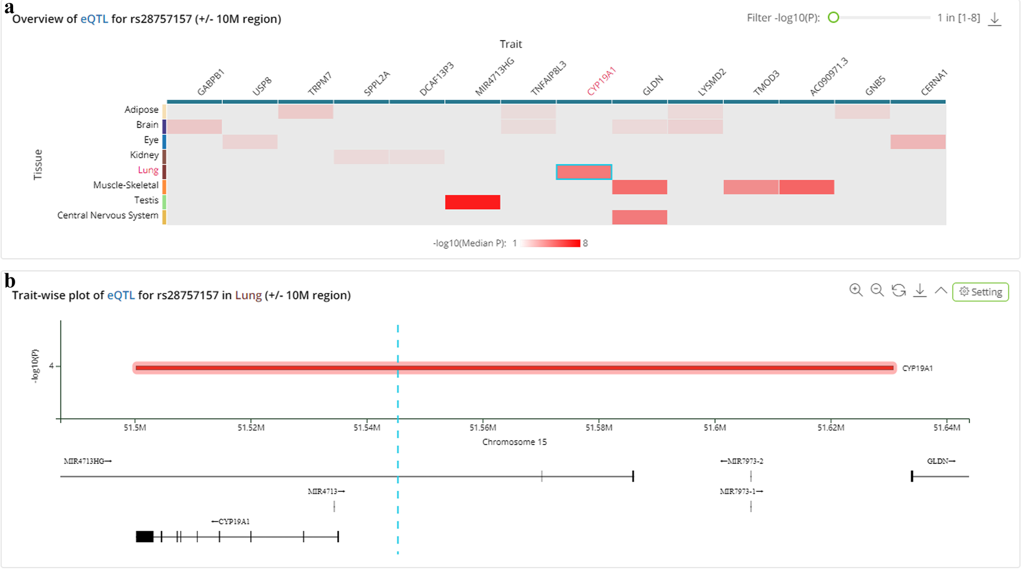Select the Eye USP8 heatmap cell
The height and width of the screenshot is (569, 1021).
(250, 142)
